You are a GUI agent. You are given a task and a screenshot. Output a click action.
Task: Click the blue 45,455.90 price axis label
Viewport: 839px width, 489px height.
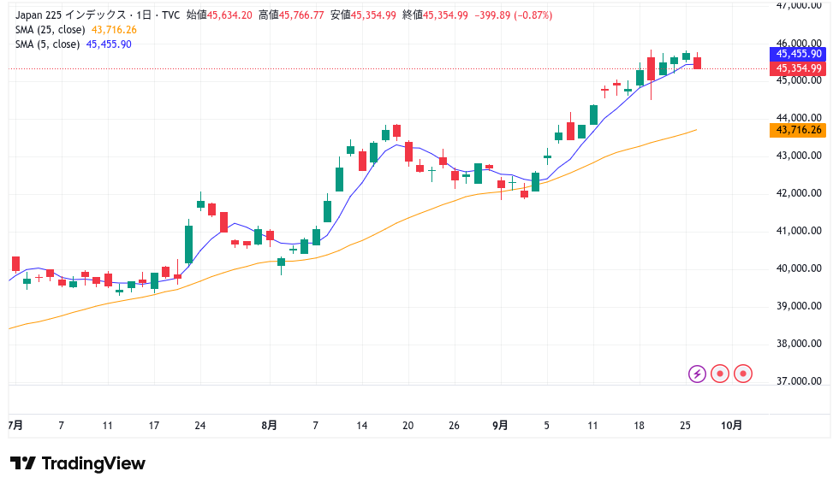click(799, 53)
